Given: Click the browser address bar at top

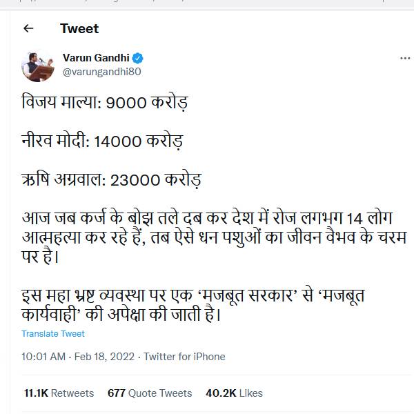Looking at the screenshot, I should pos(207,3).
